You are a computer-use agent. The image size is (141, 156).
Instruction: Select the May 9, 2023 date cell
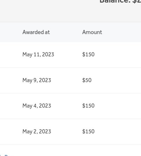pos(37,80)
